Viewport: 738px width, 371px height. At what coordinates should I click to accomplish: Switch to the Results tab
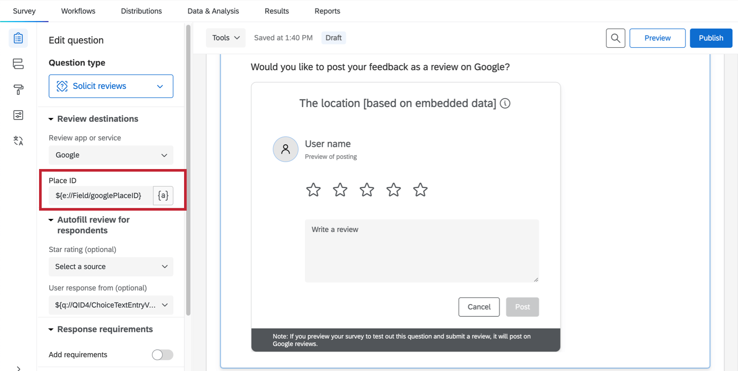coord(277,11)
